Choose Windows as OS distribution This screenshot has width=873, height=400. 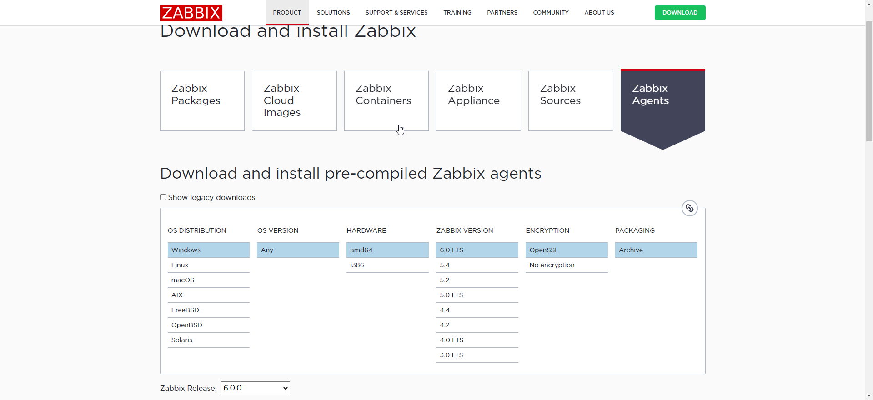[x=209, y=250]
